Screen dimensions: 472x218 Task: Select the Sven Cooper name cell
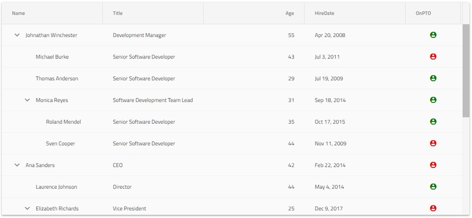point(60,144)
